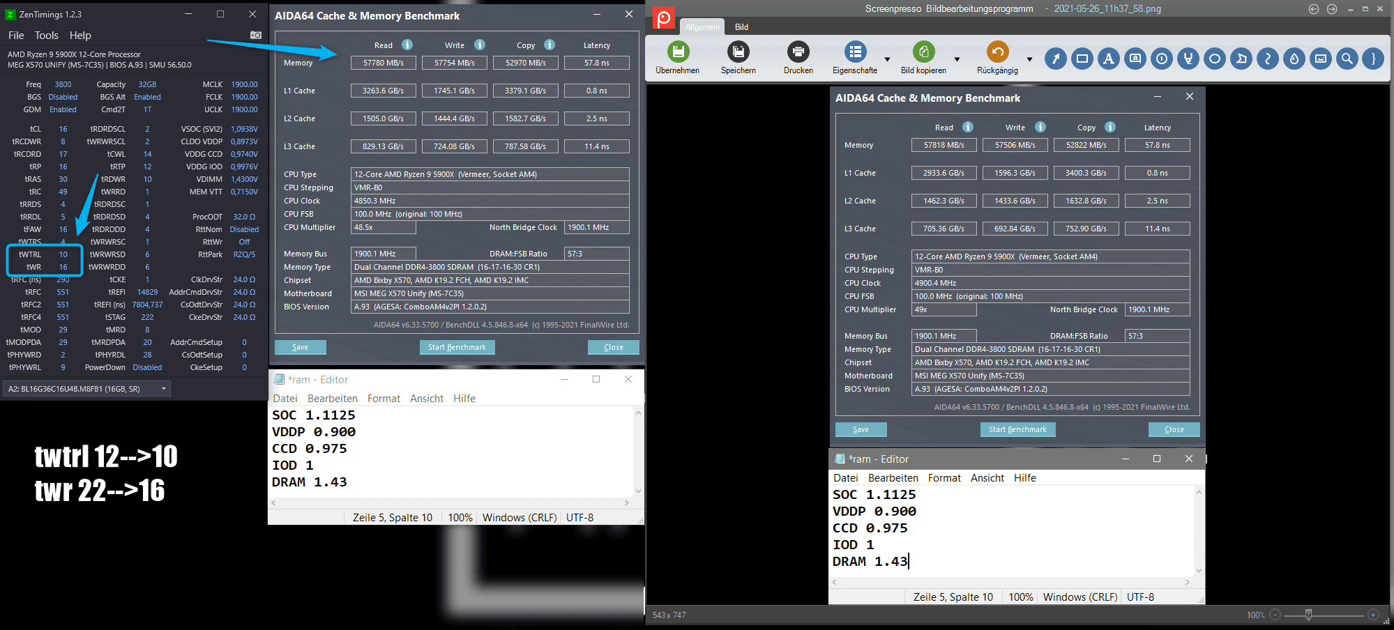Open Bearbeiten menu in the Editor outside Screenpresso
This screenshot has width=1394, height=630.
(333, 399)
